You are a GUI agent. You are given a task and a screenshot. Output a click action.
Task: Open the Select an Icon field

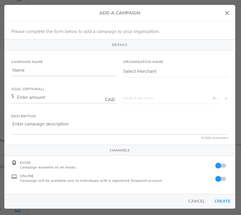[165, 98]
